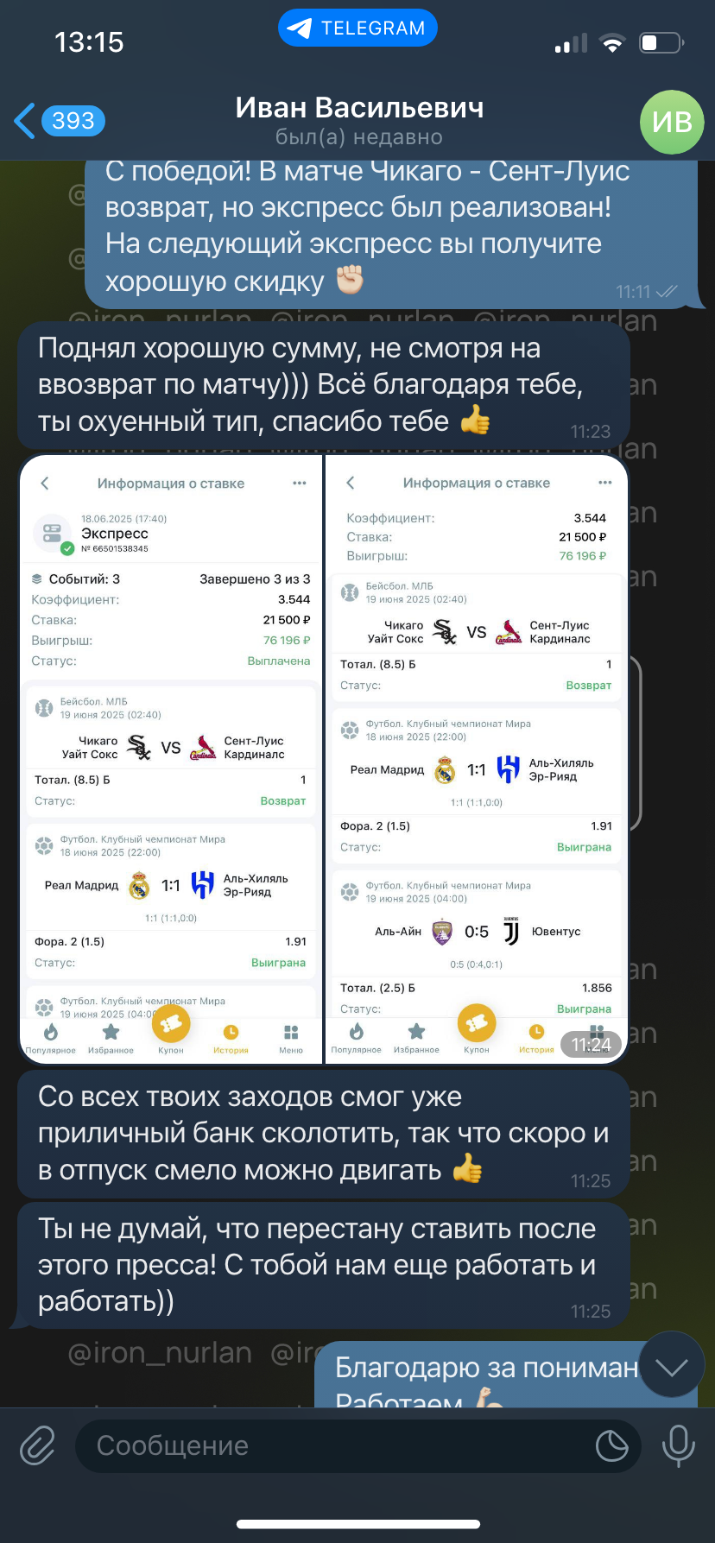715x1543 pixels.
Task: Tap the paperclip attachment icon
Action: [x=38, y=1445]
